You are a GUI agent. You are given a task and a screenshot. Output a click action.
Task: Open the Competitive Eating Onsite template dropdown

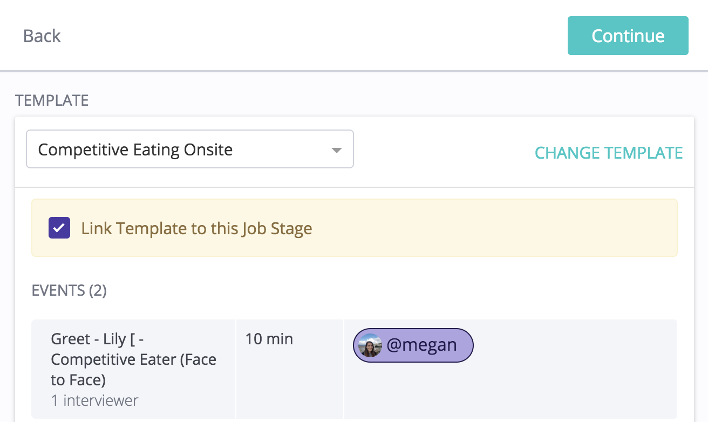(x=190, y=149)
